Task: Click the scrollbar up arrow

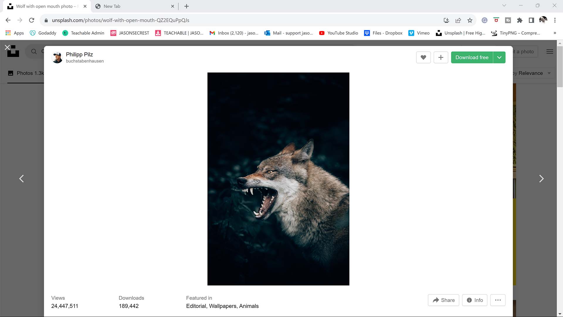Action: pos(560,43)
